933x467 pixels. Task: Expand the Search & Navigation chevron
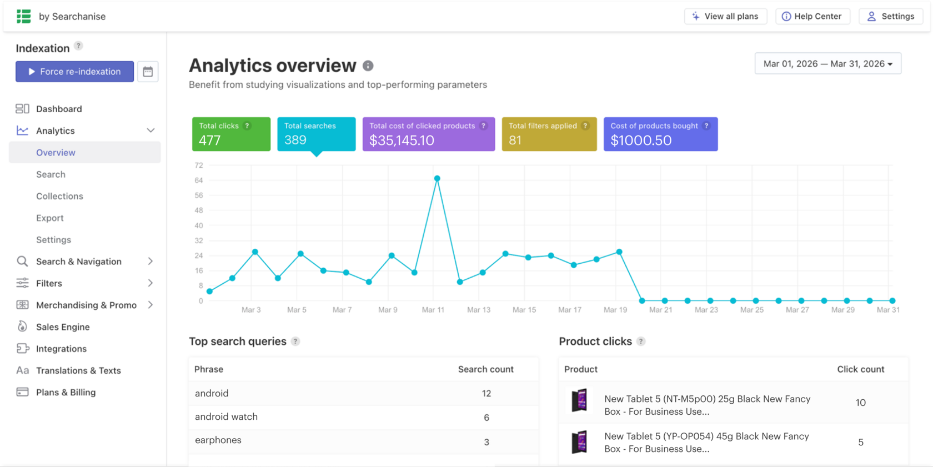tap(151, 262)
